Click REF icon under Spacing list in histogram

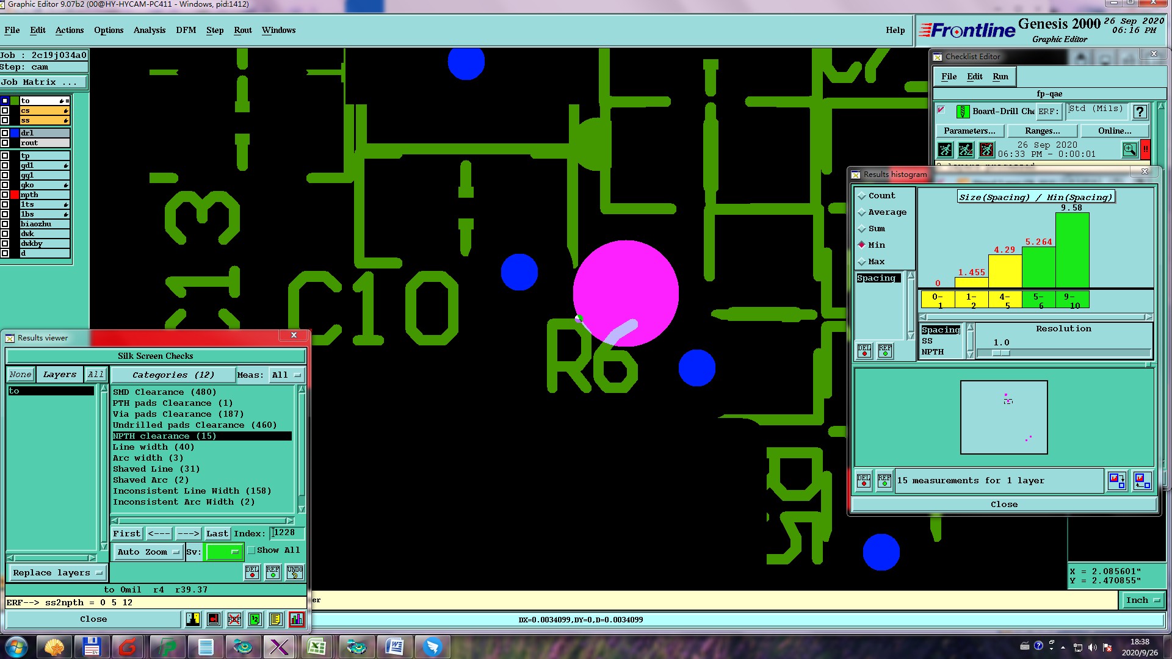[x=885, y=350]
